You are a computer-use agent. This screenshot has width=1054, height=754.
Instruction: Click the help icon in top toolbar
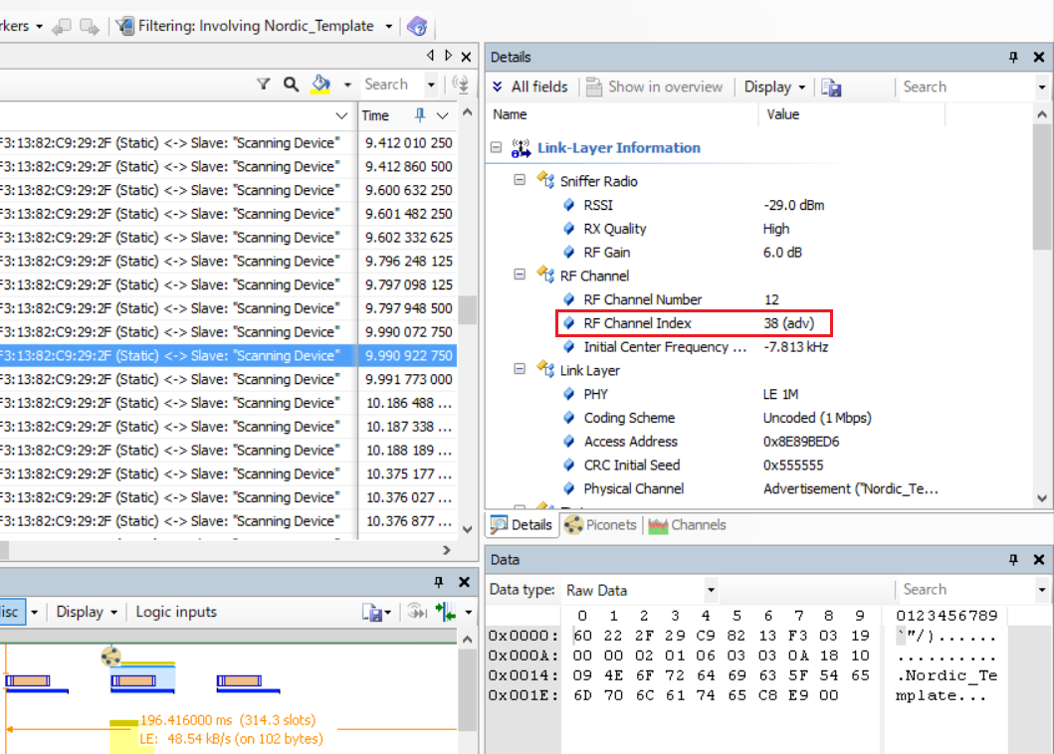(417, 26)
